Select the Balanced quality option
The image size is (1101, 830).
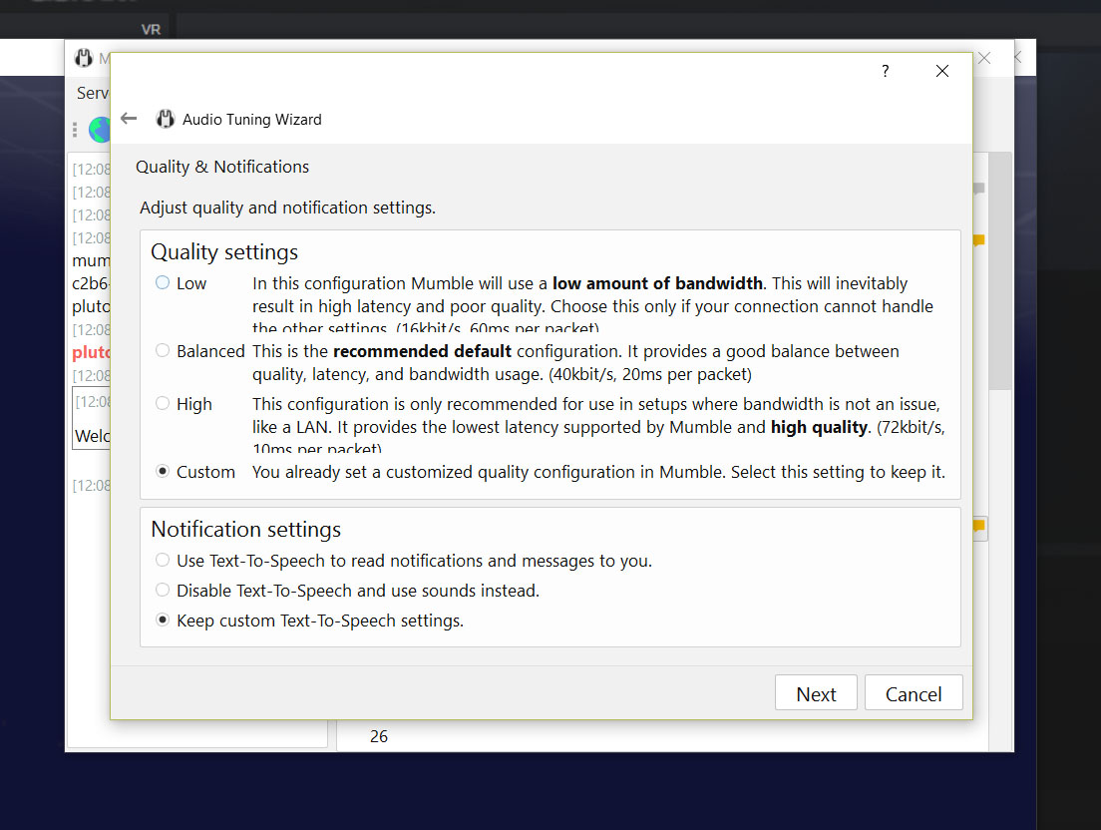(163, 350)
